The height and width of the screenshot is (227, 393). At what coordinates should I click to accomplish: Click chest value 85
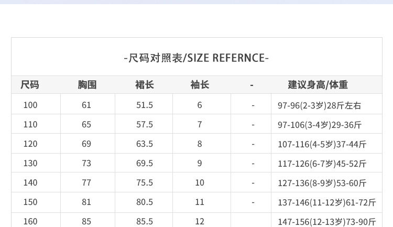click(x=86, y=221)
